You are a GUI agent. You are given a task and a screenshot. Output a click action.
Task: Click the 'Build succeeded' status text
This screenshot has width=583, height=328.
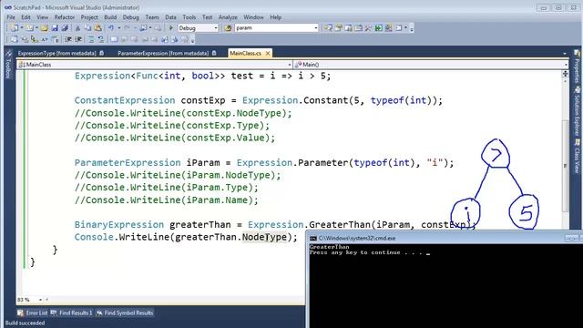[x=25, y=323]
